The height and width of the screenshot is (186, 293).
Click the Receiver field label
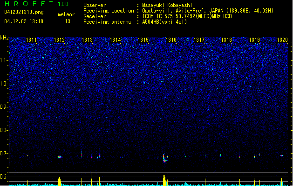pos(95,16)
